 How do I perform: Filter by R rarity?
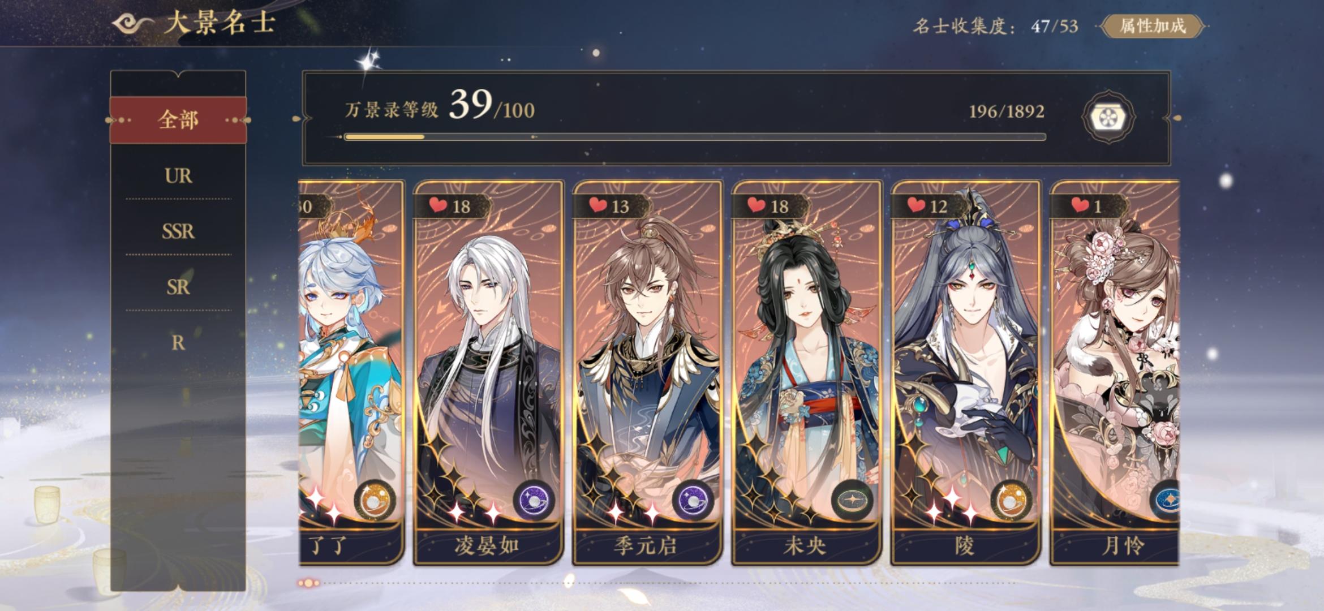pos(178,343)
